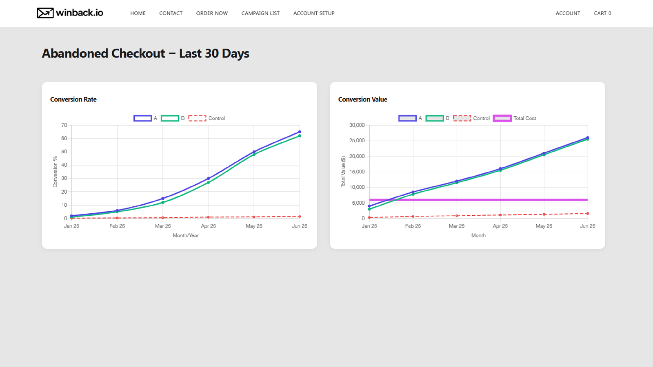Navigate to HOME
Screen dimensions: 653x367
[x=138, y=13]
